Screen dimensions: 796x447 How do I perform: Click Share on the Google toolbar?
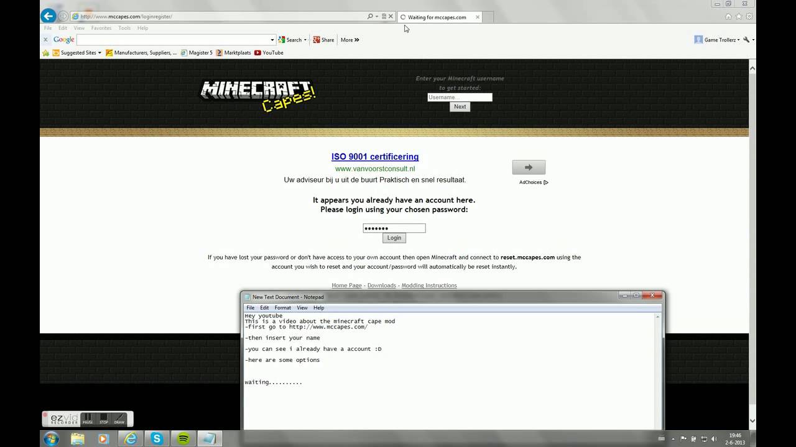pyautogui.click(x=323, y=40)
